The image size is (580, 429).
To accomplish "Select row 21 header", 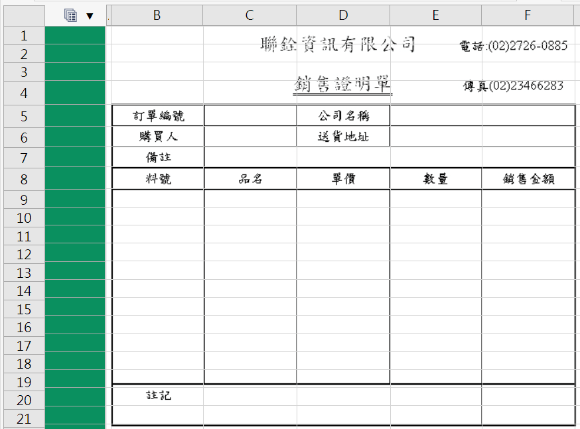I will click(x=24, y=418).
